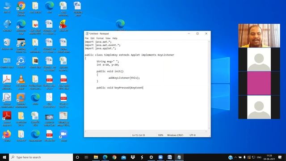Select the Firefox desktop shortcut

tap(7, 136)
